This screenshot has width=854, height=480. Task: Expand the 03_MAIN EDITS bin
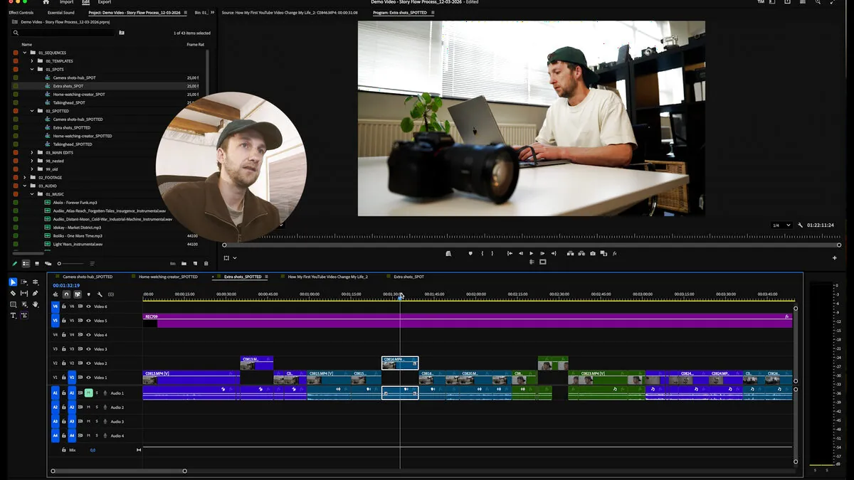[x=31, y=152]
